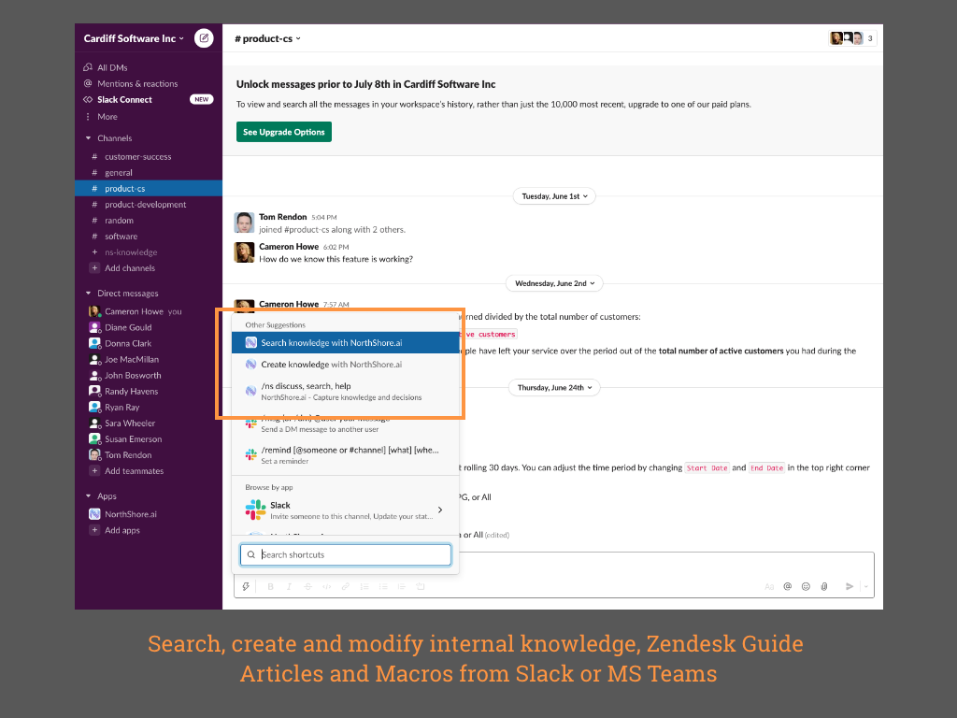Click the Add channels plus icon
Viewport: 957px width, 718px height.
[x=94, y=268]
